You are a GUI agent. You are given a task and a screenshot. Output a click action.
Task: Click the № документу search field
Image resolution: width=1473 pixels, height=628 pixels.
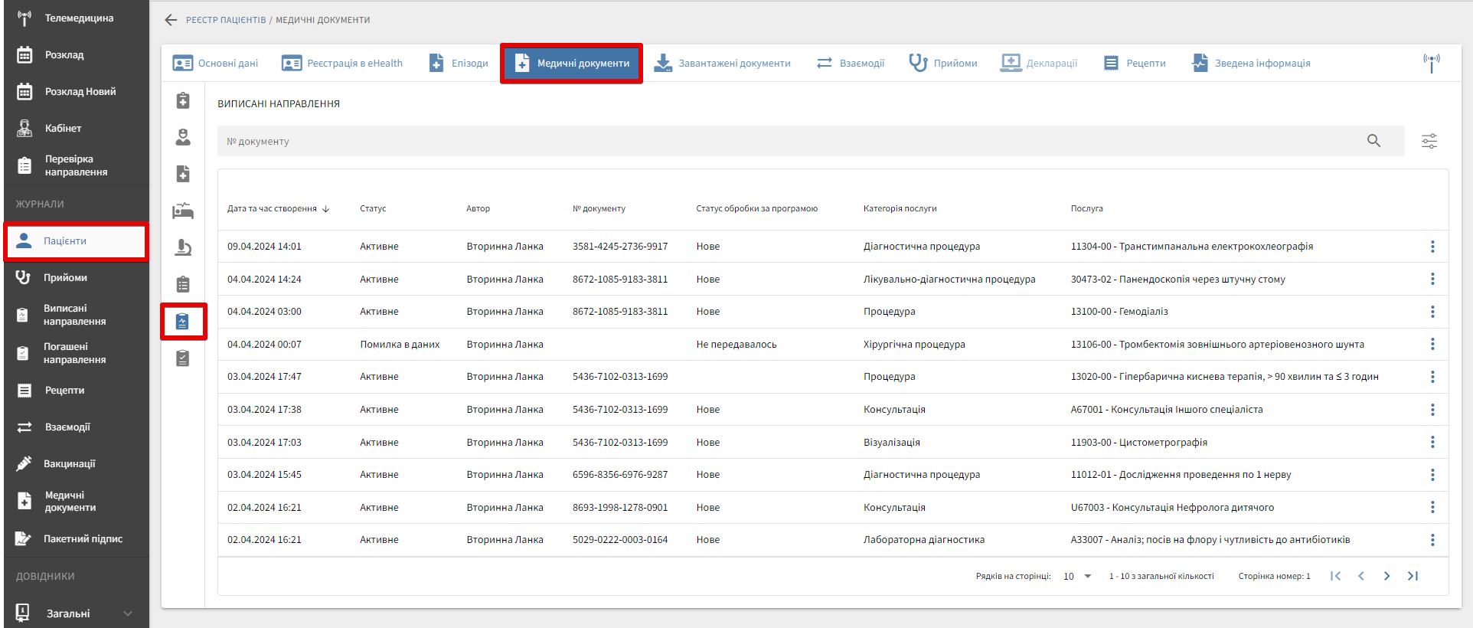click(x=789, y=141)
